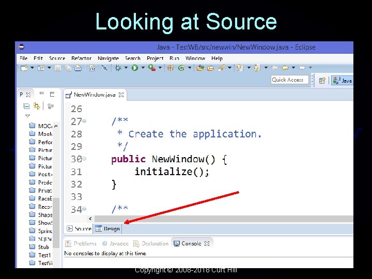Click the New Java Class green C icon
This screenshot has height=279, width=372.
coord(181,68)
